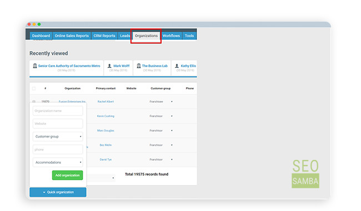
Task: Click the Organization name input field
Action: (x=58, y=110)
